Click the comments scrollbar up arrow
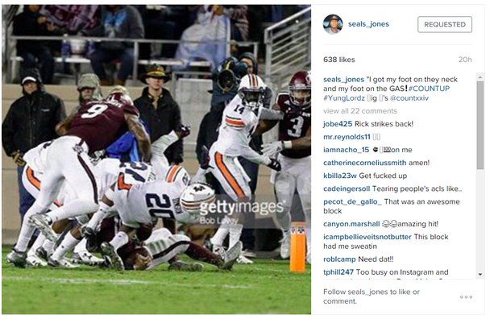The width and height of the screenshot is (494, 319). (479, 77)
